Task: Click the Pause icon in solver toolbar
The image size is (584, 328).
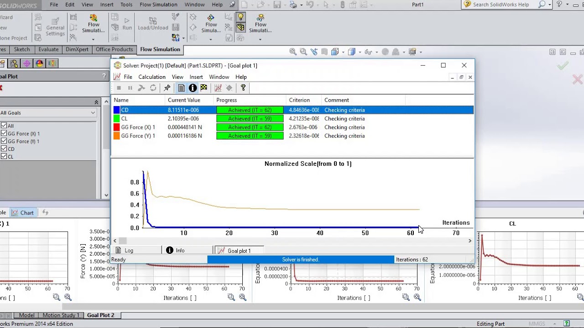Action: point(130,88)
